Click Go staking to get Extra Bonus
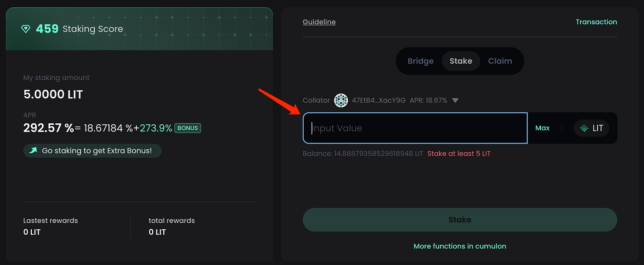Viewport: 644px width, 265px height. click(97, 150)
